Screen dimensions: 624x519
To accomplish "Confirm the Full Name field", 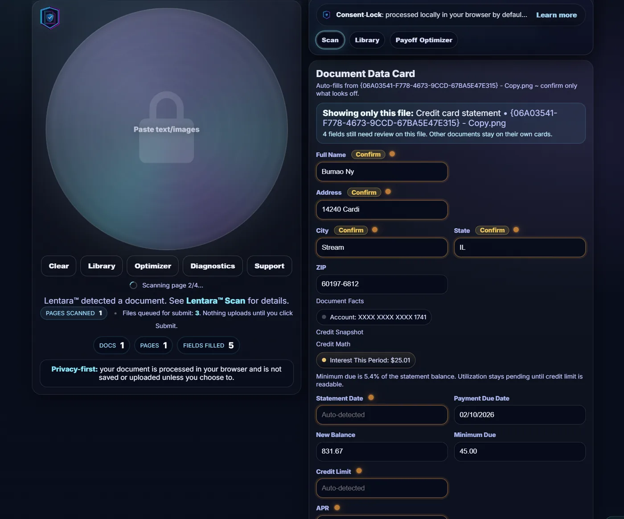I will [368, 154].
